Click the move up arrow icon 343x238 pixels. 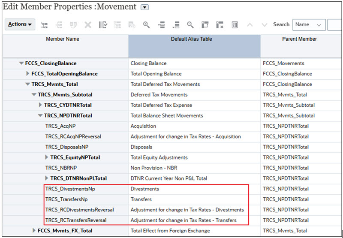click(x=250, y=25)
